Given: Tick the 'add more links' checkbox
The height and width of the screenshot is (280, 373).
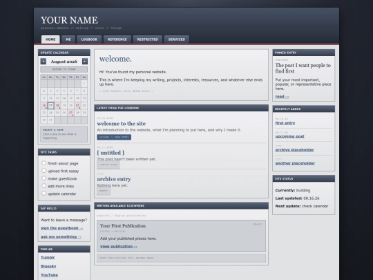Looking at the screenshot, I should tap(44, 186).
